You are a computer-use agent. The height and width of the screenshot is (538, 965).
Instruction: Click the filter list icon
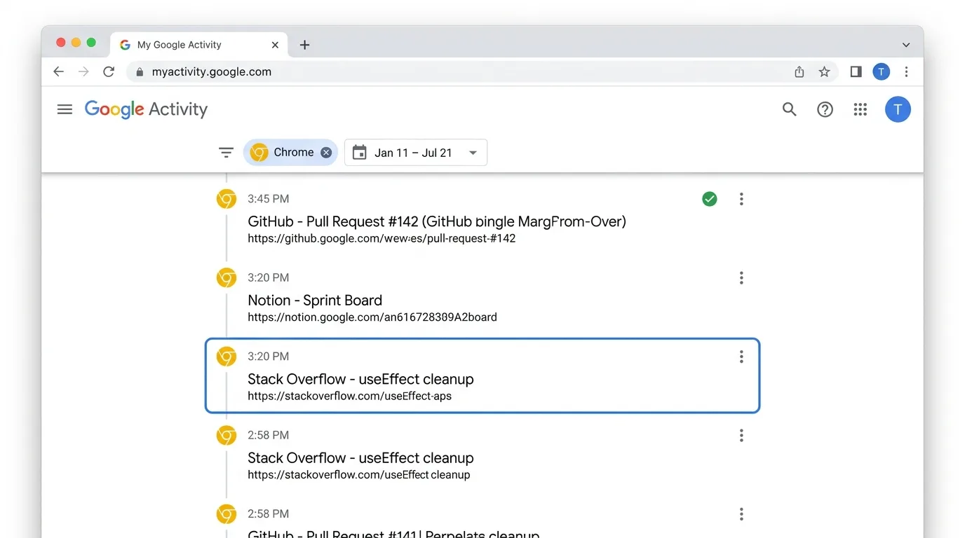226,152
